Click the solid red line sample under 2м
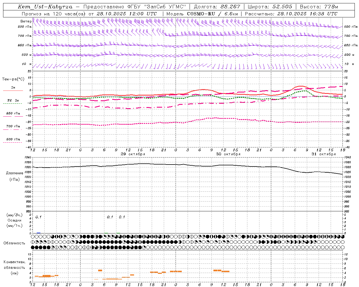 coord(13,91)
